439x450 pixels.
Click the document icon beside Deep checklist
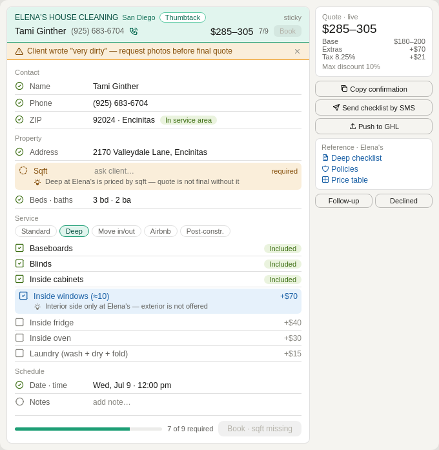(325, 158)
